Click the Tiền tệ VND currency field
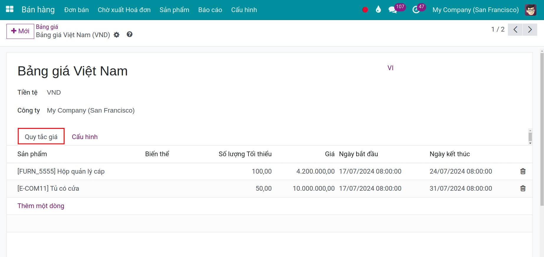 (x=54, y=93)
